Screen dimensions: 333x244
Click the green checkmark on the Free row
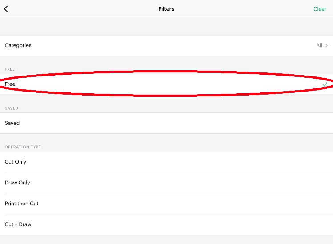(x=325, y=84)
